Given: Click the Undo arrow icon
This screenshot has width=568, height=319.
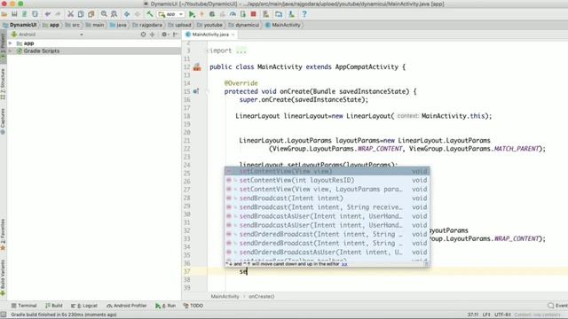Looking at the screenshot, I should [x=47, y=14].
